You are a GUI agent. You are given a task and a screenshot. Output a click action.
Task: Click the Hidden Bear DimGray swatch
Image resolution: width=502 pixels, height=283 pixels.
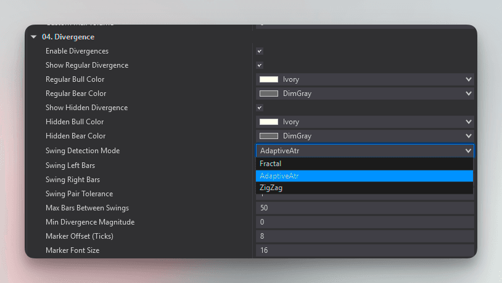269,136
